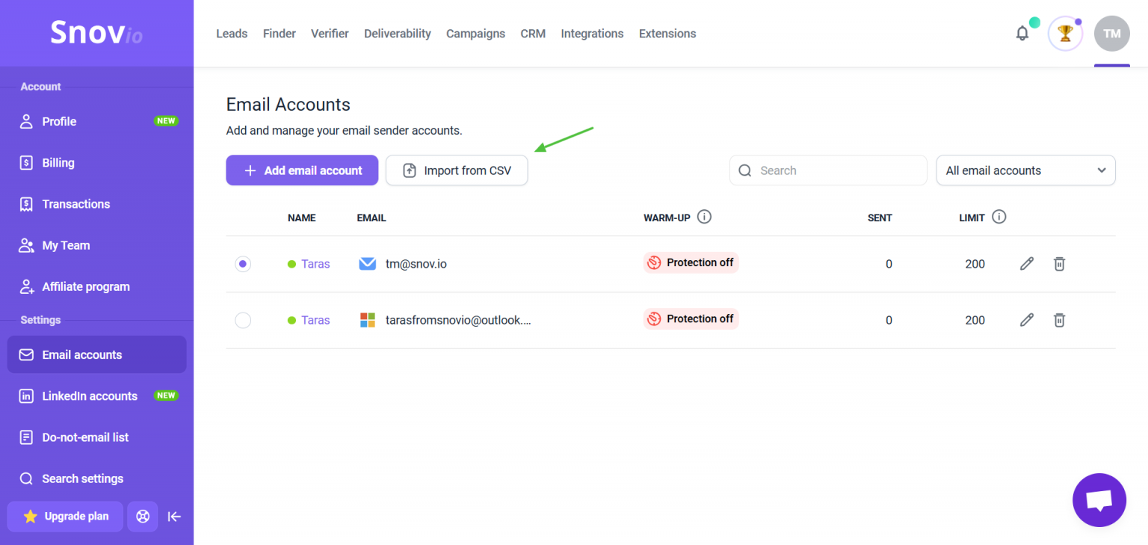1148x545 pixels.
Task: Go to Profile in sidebar
Action: 97,121
